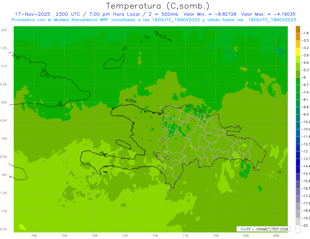This screenshot has width=310, height=239.
Task: Click the '-6.7' legend value
Action: pos(305,85)
